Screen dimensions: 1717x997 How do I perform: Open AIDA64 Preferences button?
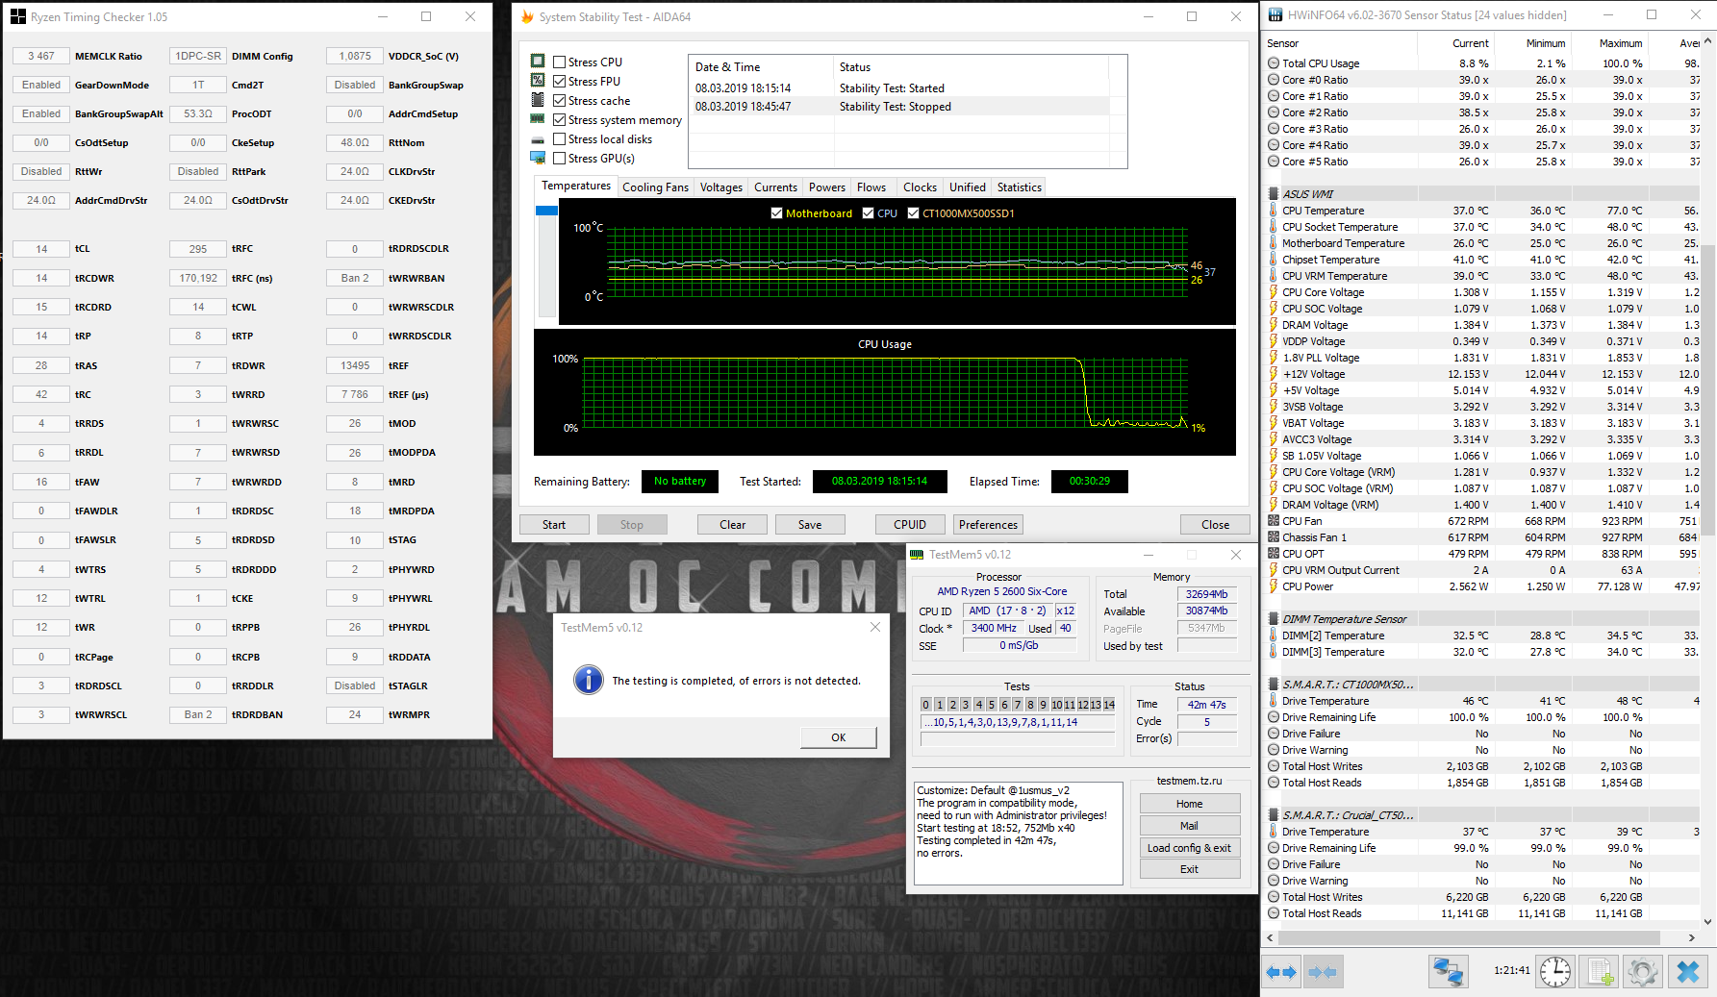(988, 524)
